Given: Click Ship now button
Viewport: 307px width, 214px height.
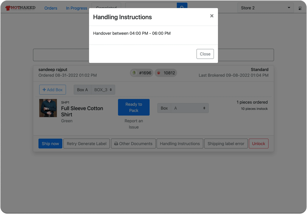Looking at the screenshot, I should coord(50,144).
